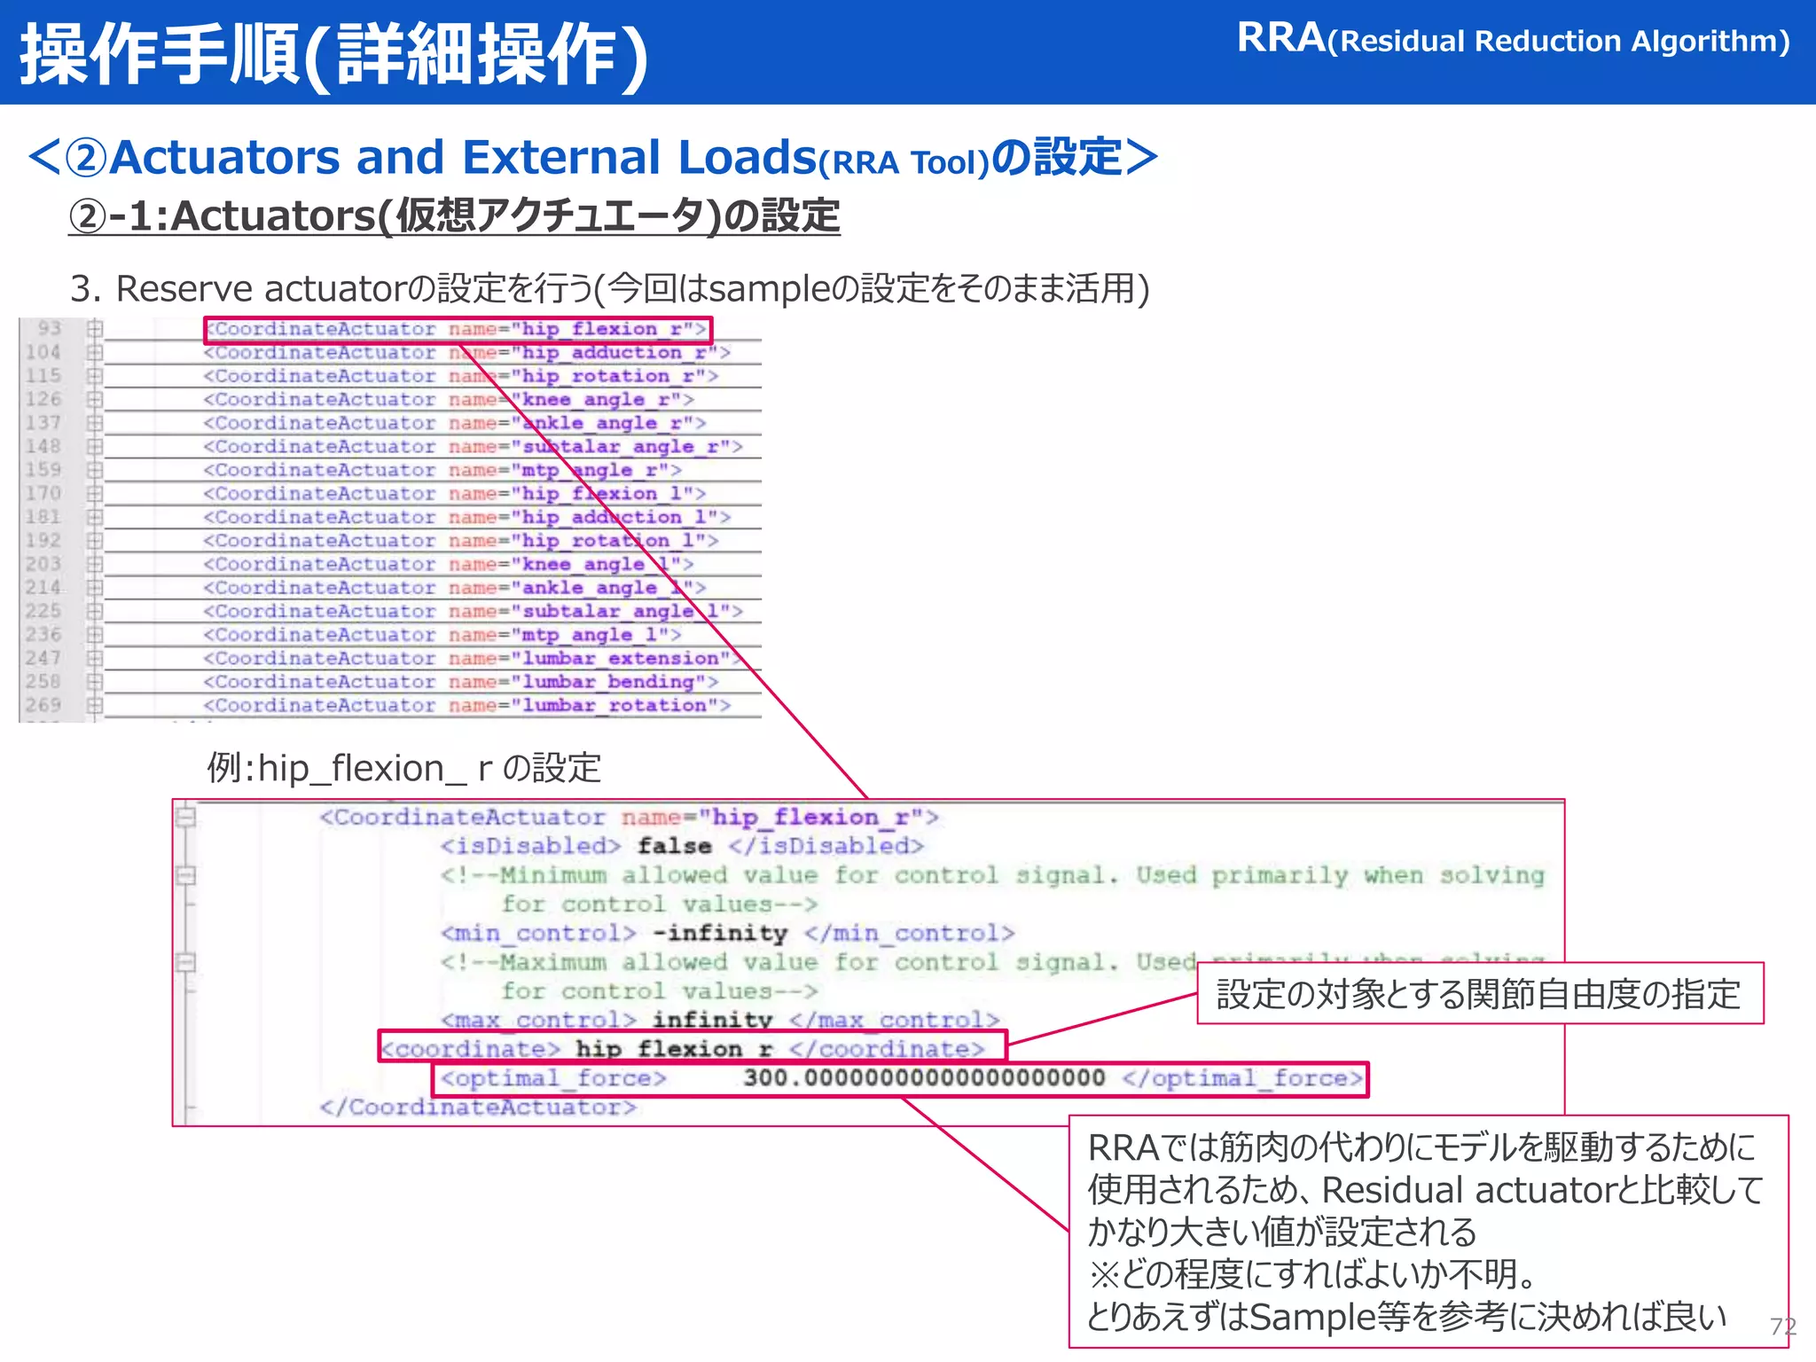Expand the fold marker on line 170
1816x1362 pixels.
click(95, 494)
